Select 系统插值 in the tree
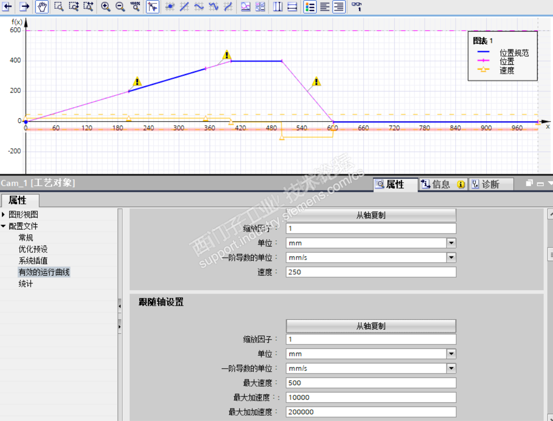Image resolution: width=553 pixels, height=421 pixels. point(33,261)
